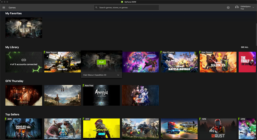Open the Spartan warrior game tile in GFN Thursday
Image resolution: width=257 pixels, height=140 pixels.
63,95
